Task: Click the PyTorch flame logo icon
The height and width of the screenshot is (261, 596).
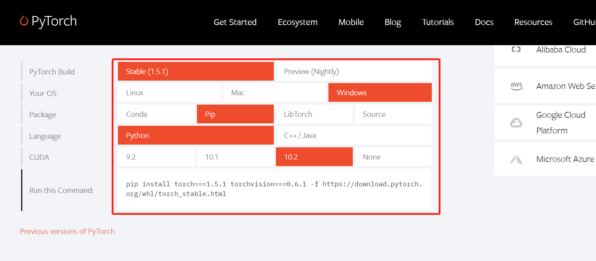Action: (x=24, y=21)
